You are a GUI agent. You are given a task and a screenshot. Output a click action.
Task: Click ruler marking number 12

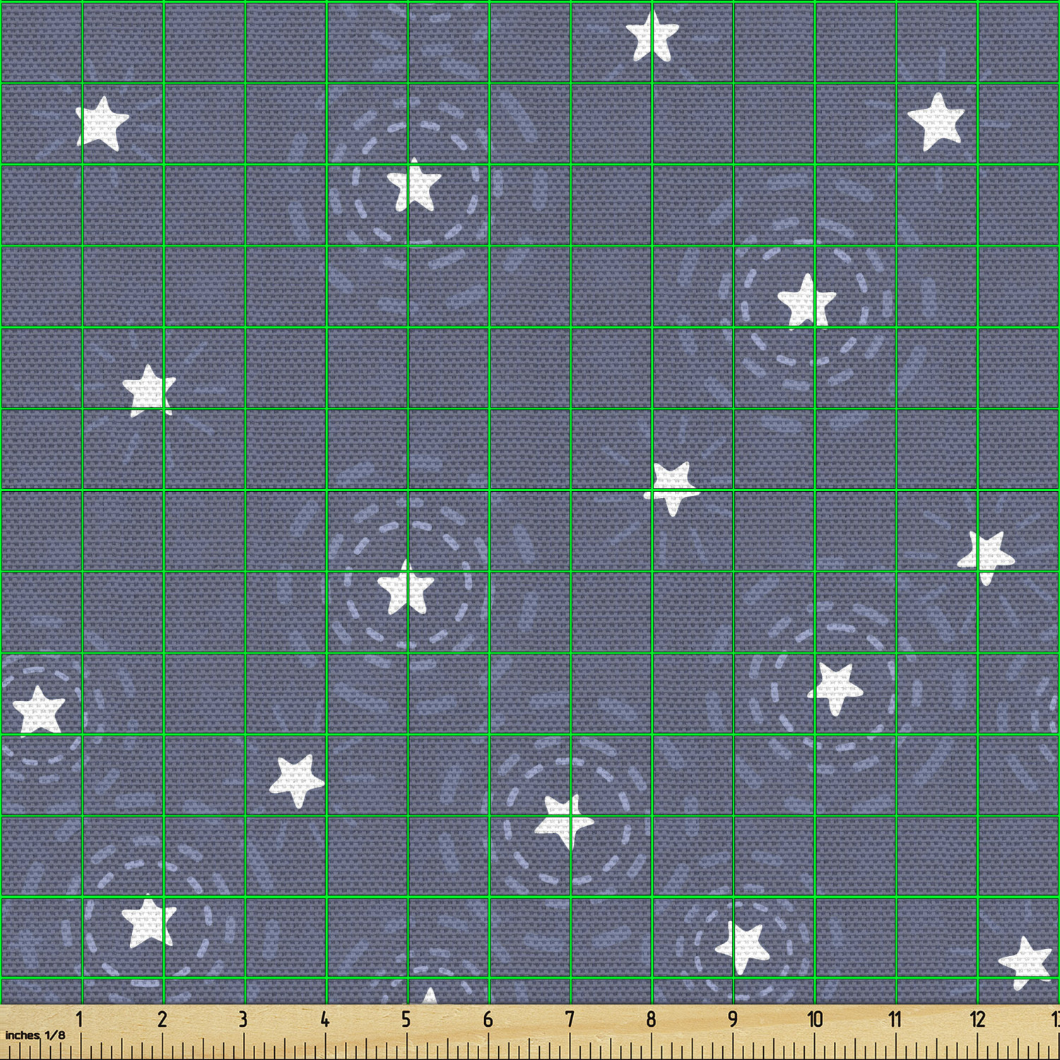point(977,1019)
